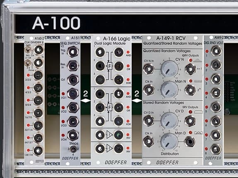
Task: Click the I/O1 jack on A151
Action: pos(73,94)
